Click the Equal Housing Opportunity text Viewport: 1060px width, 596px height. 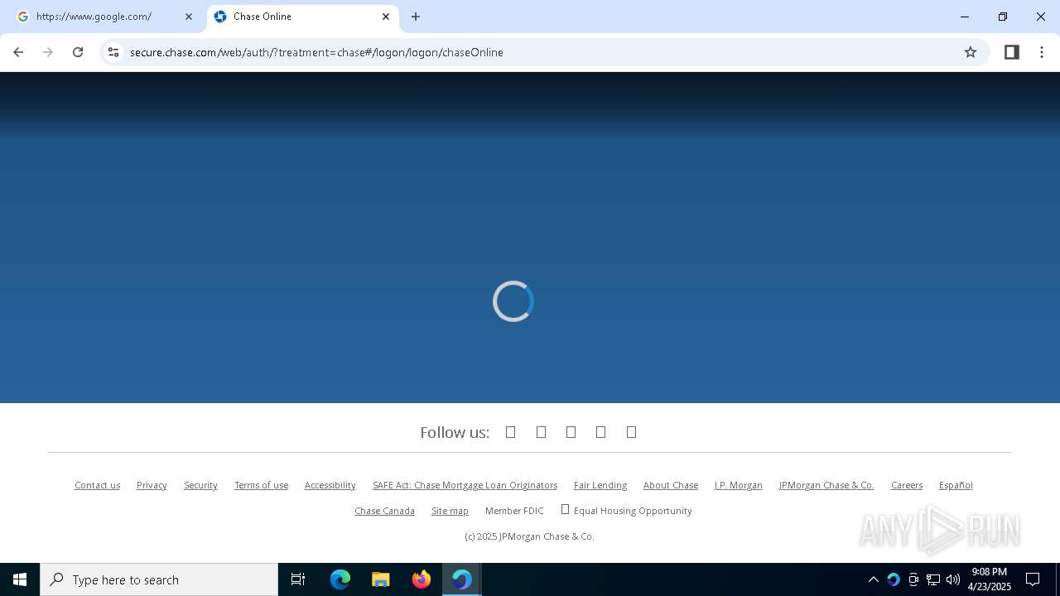click(x=633, y=511)
